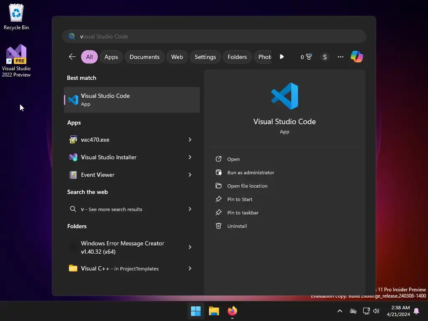The width and height of the screenshot is (428, 321).
Task: Switch to the Photos filter tab
Action: [263, 57]
